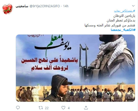Viewport: 138px width, 111px height.
Task: Open the attached martyr poster image
Action: pos(75,68)
